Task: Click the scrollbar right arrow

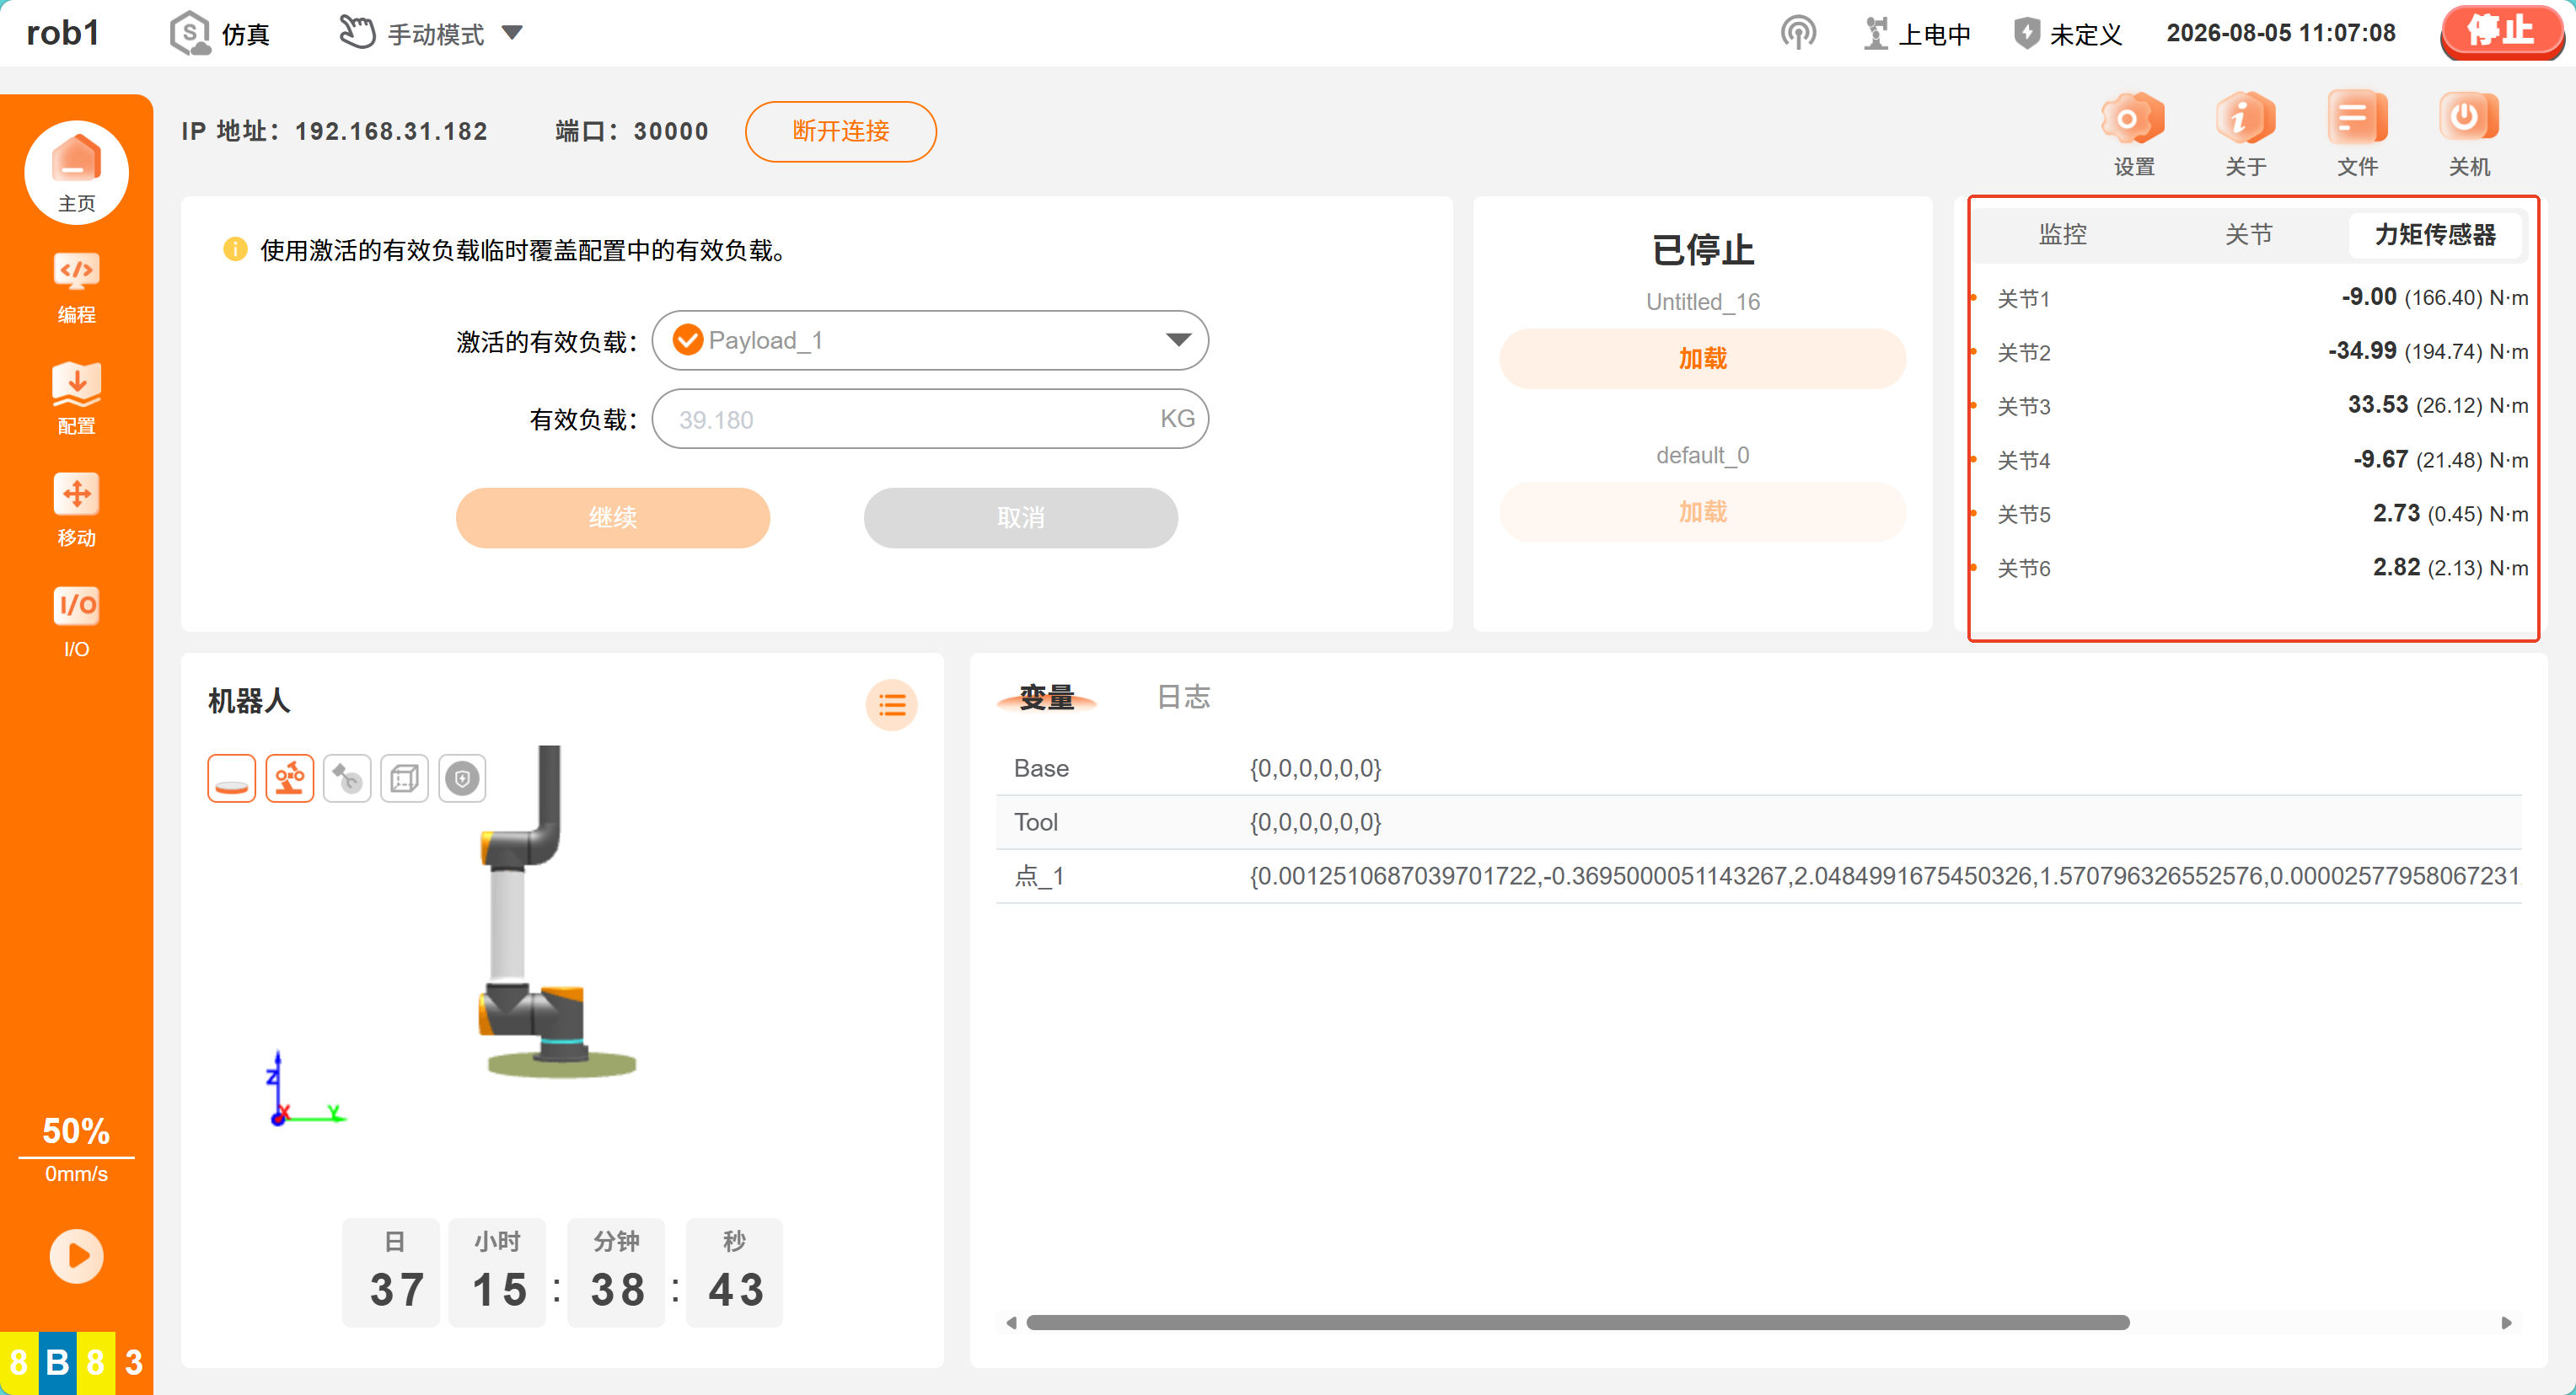Action: [x=2506, y=1323]
